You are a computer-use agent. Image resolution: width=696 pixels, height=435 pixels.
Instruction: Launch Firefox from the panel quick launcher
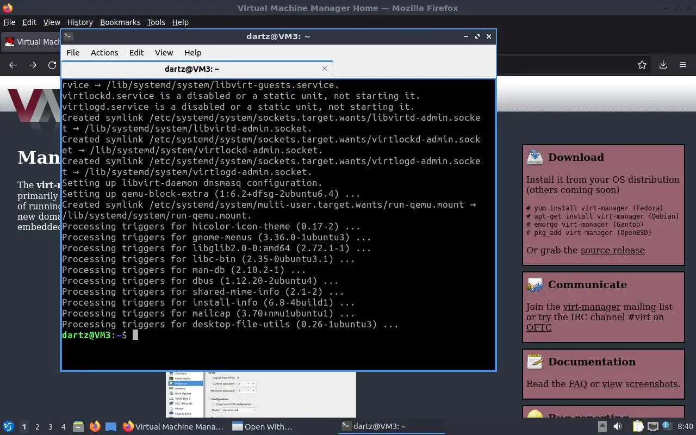click(95, 426)
